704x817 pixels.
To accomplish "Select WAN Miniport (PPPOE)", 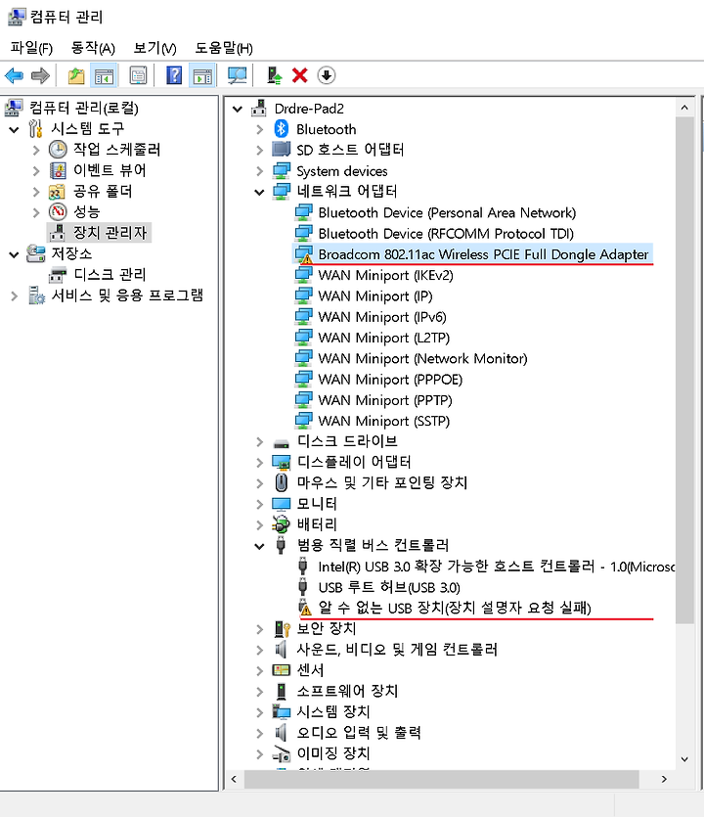I will 390,380.
